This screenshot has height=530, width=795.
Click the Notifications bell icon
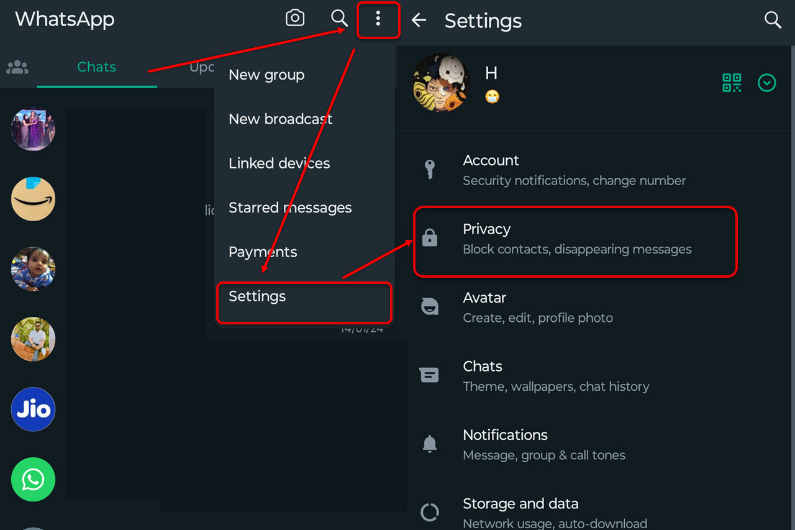pos(429,444)
